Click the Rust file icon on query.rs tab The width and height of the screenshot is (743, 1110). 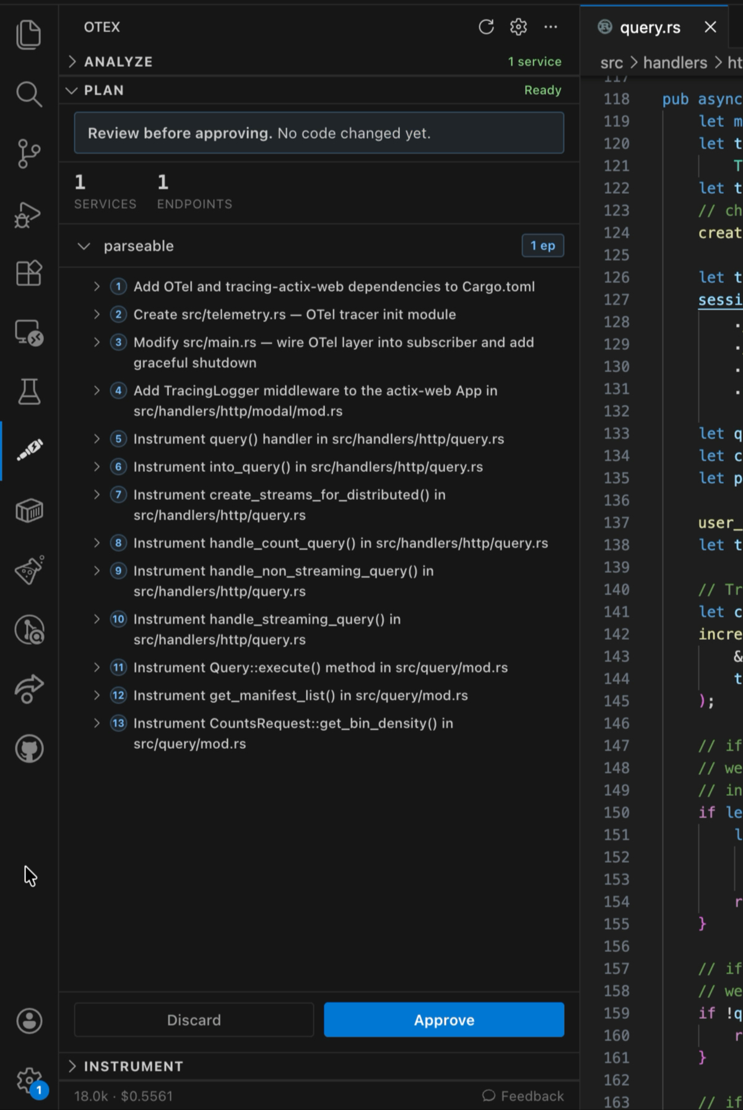click(x=604, y=27)
